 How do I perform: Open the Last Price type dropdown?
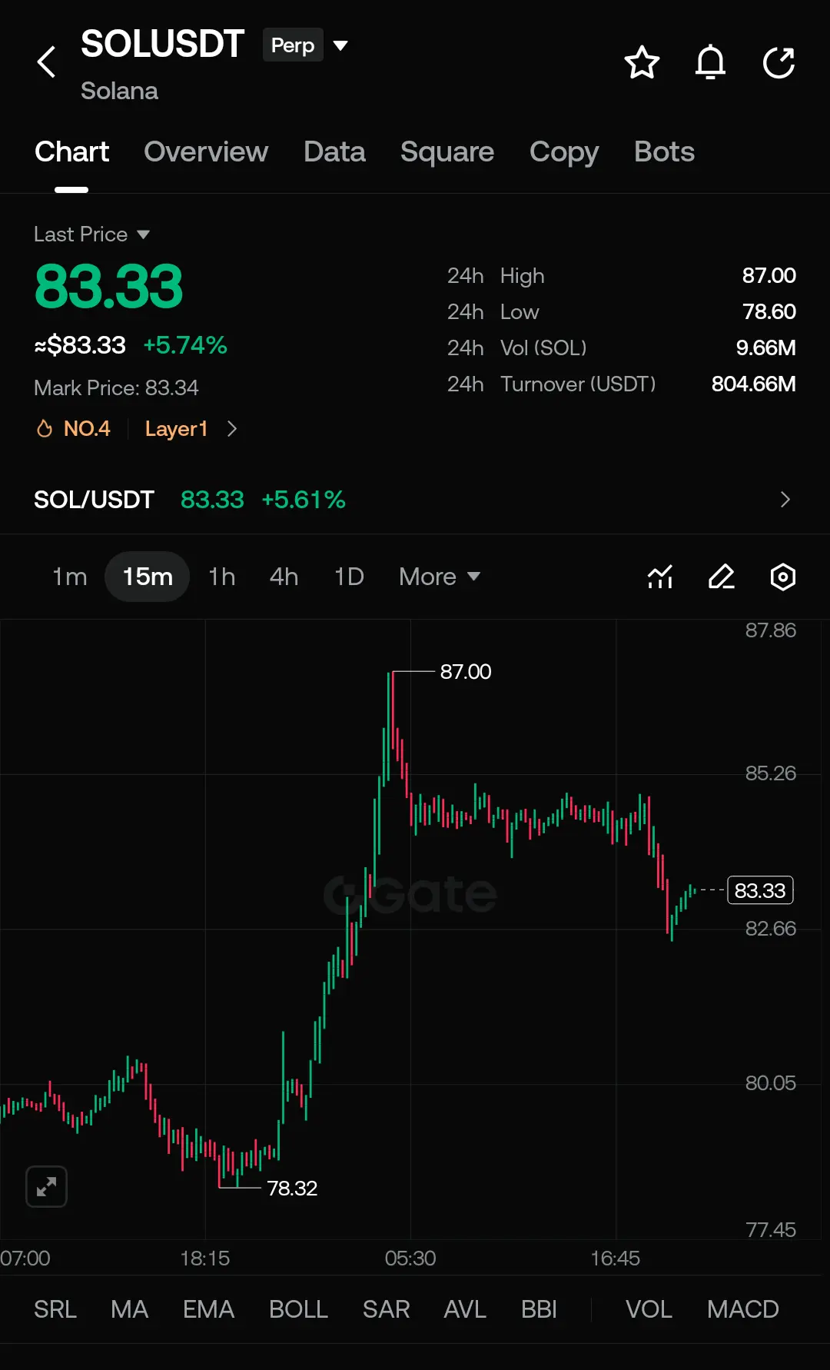91,234
